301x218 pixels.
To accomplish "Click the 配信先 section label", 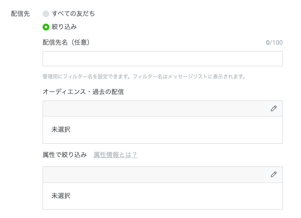I will point(20,14).
